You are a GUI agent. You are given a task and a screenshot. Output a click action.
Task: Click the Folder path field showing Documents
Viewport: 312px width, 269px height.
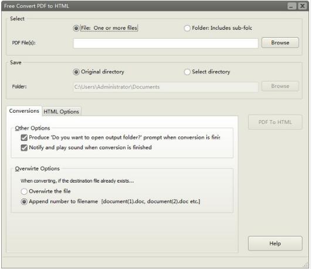tap(166, 87)
